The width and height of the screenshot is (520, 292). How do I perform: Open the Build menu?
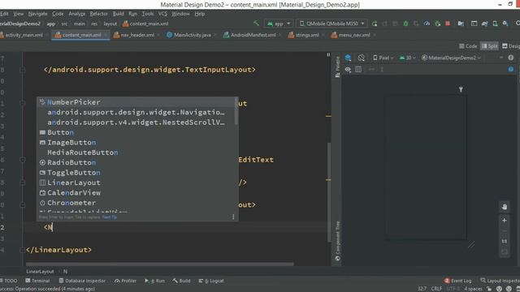click(118, 14)
